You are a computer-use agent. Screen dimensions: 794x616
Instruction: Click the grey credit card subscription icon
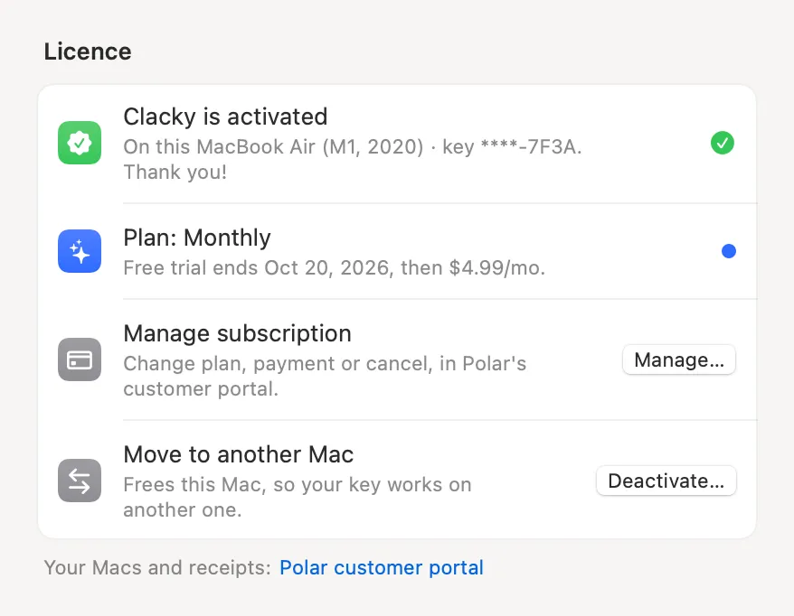80,359
